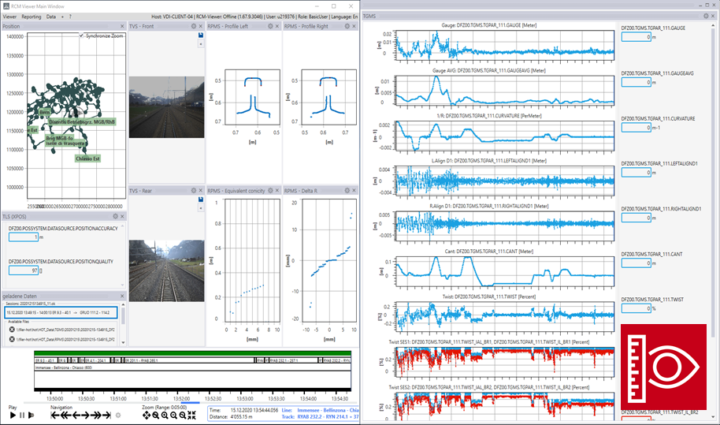The width and height of the screenshot is (720, 425).
Task: Open TLS (XPOS) panel settings gear
Action: 115,216
